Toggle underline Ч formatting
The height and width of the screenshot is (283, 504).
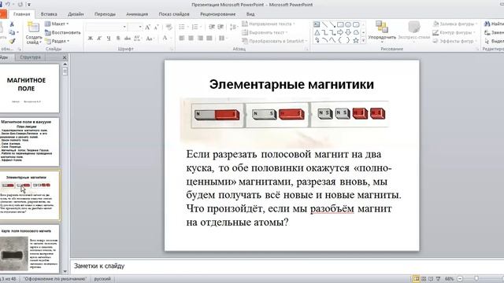point(109,39)
